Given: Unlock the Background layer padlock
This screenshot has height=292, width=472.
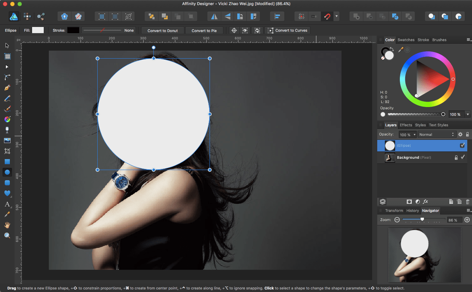Looking at the screenshot, I should pyautogui.click(x=457, y=157).
